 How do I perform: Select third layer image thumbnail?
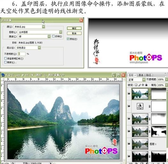(140, 119)
